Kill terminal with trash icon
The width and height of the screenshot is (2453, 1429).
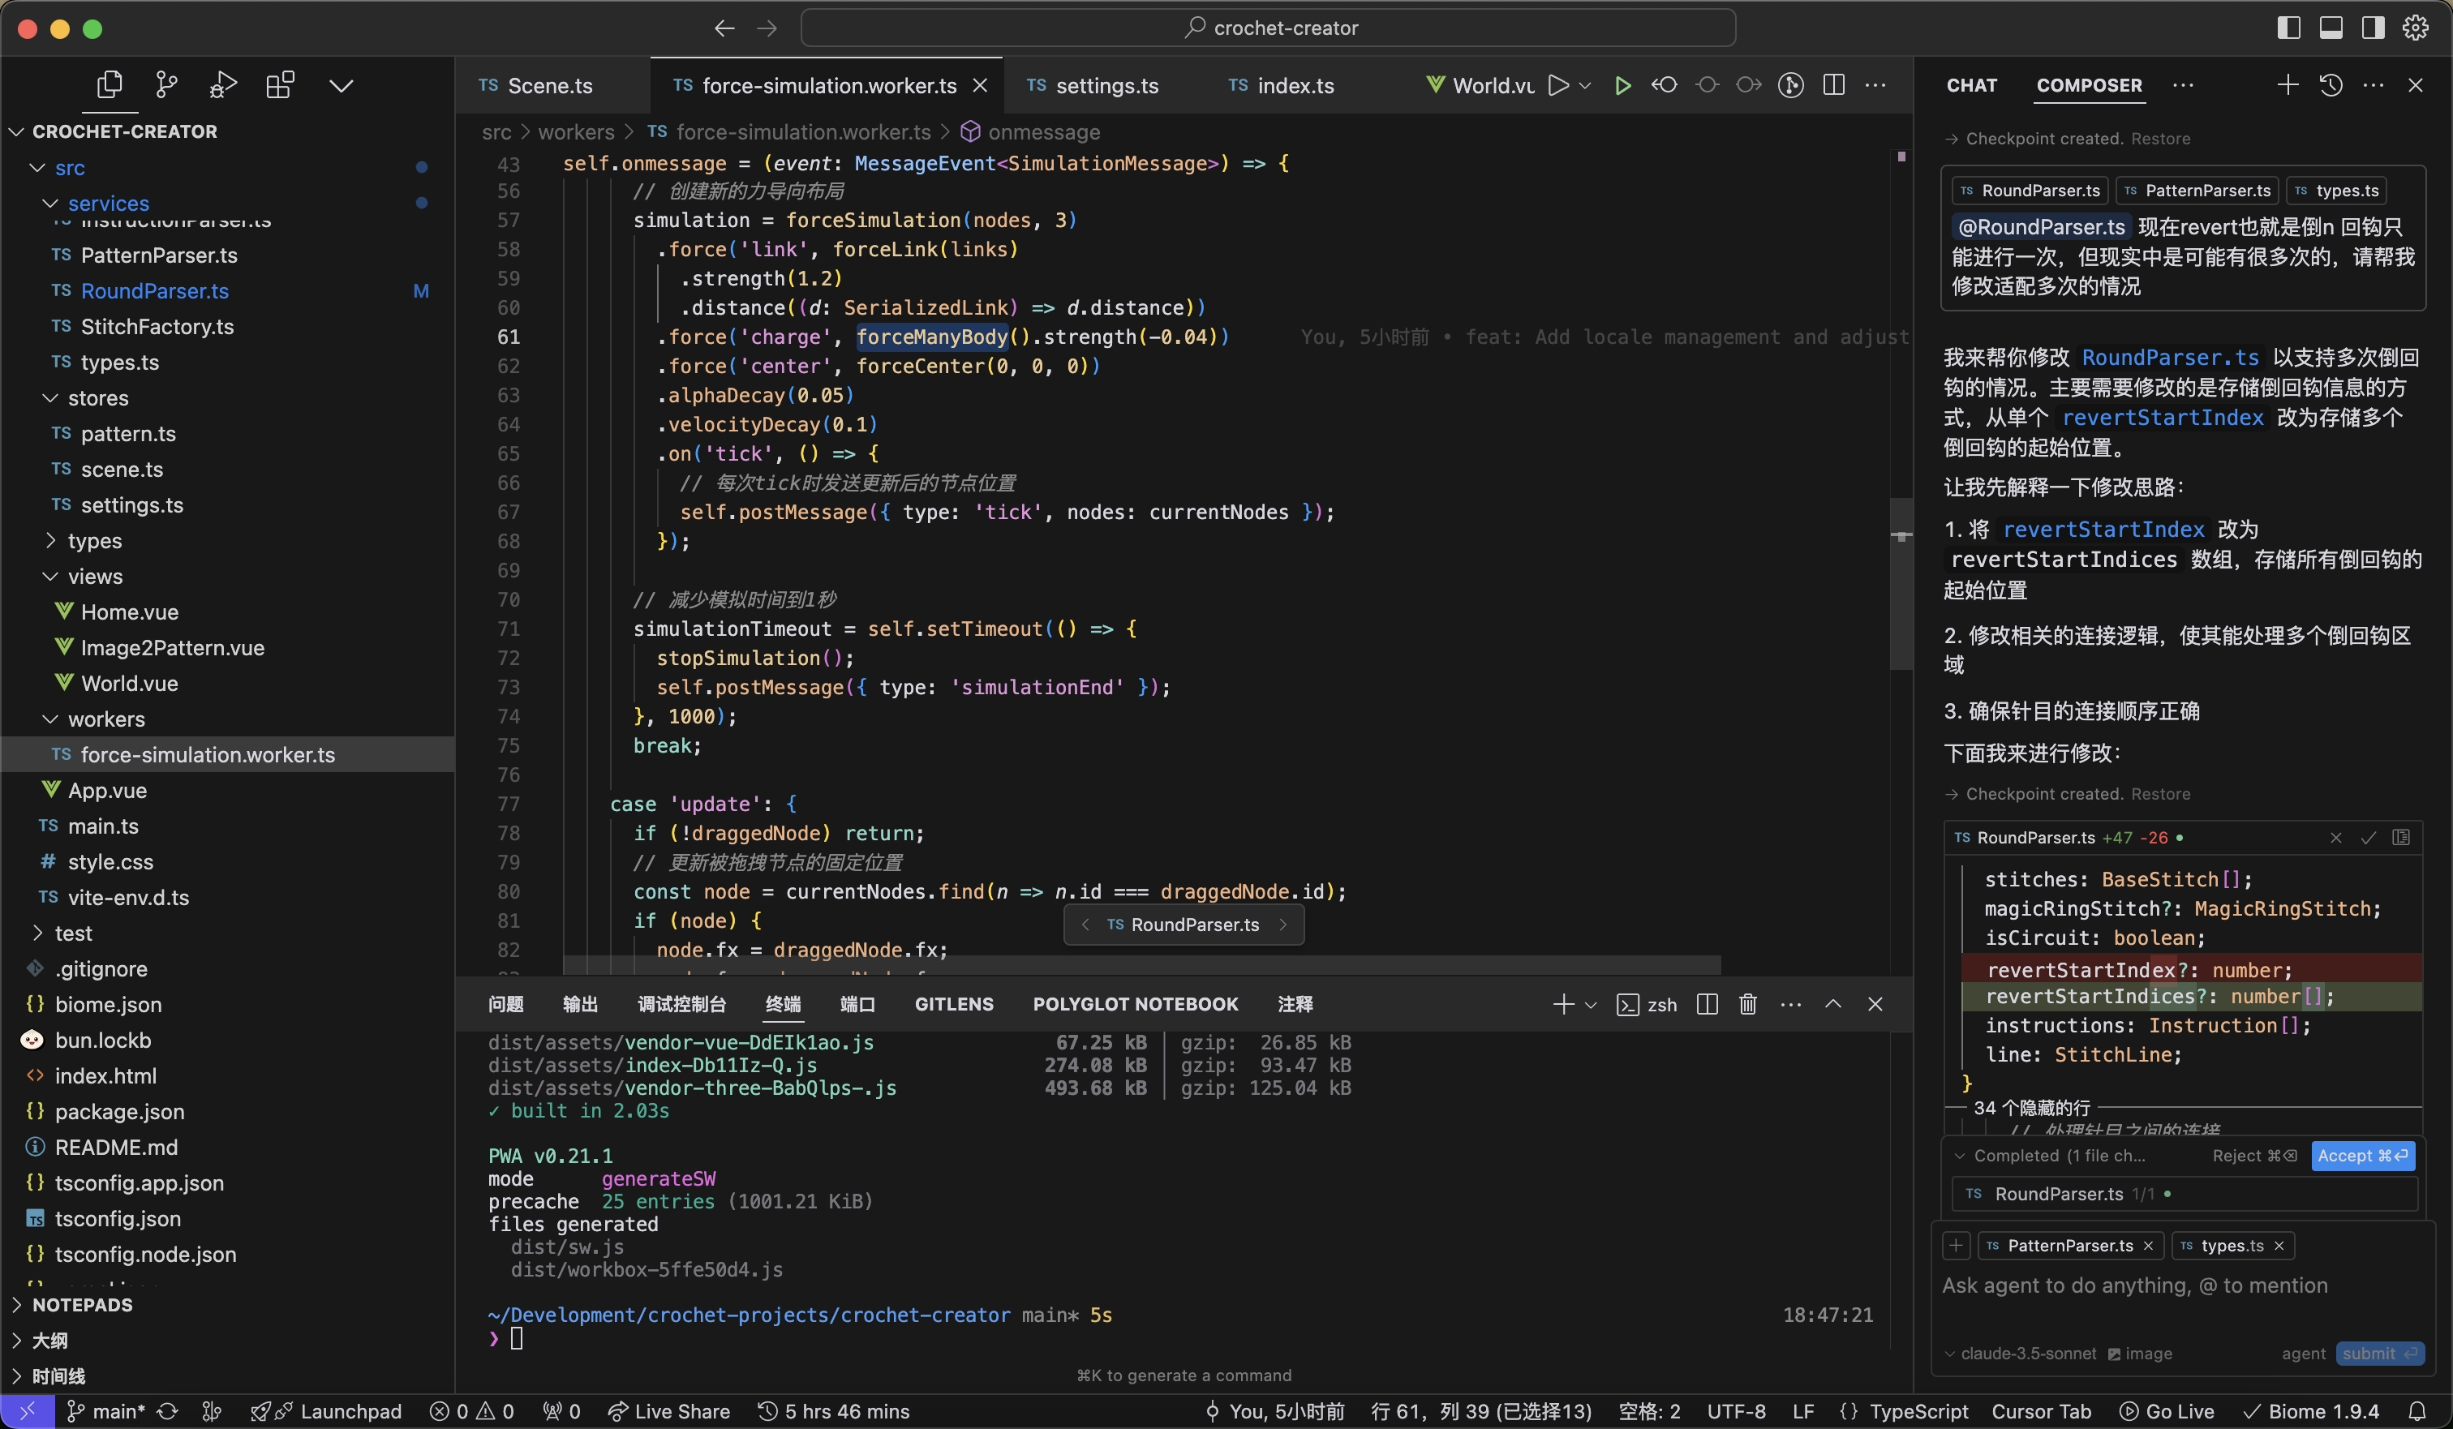1748,1003
